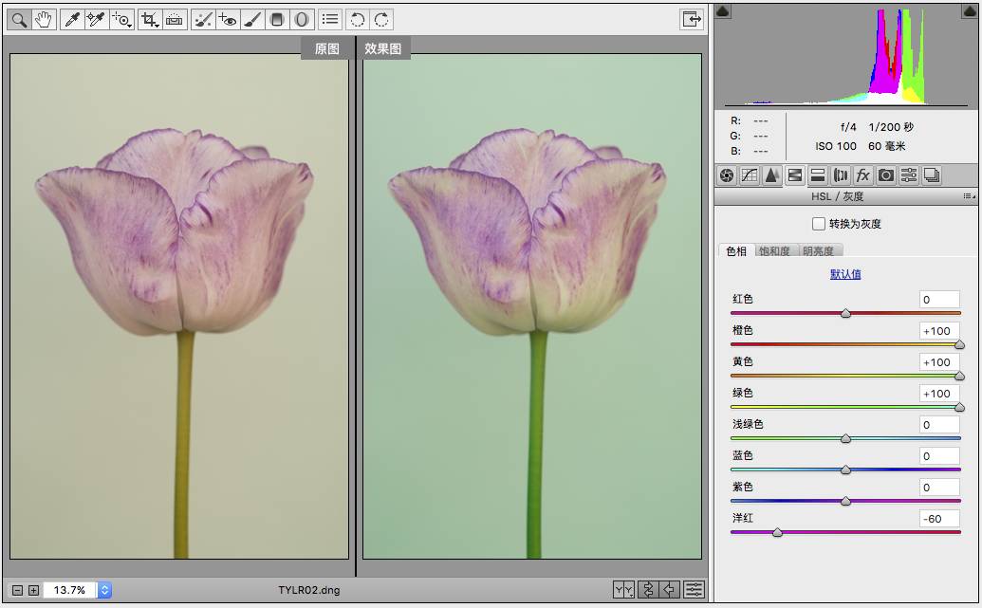Select the Hand tool in the toolbar
Screen dimensions: 982x608
[44, 19]
